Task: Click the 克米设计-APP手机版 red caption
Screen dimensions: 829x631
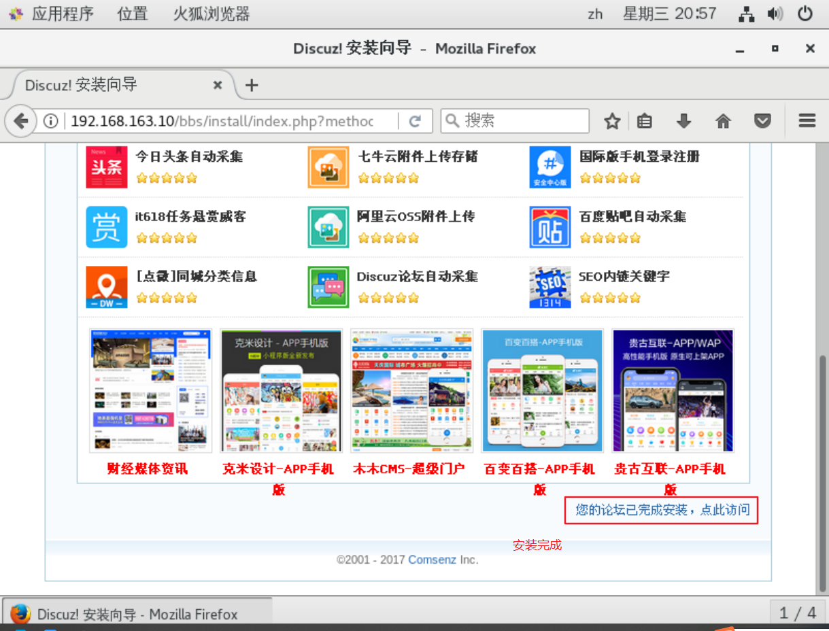Action: 278,479
